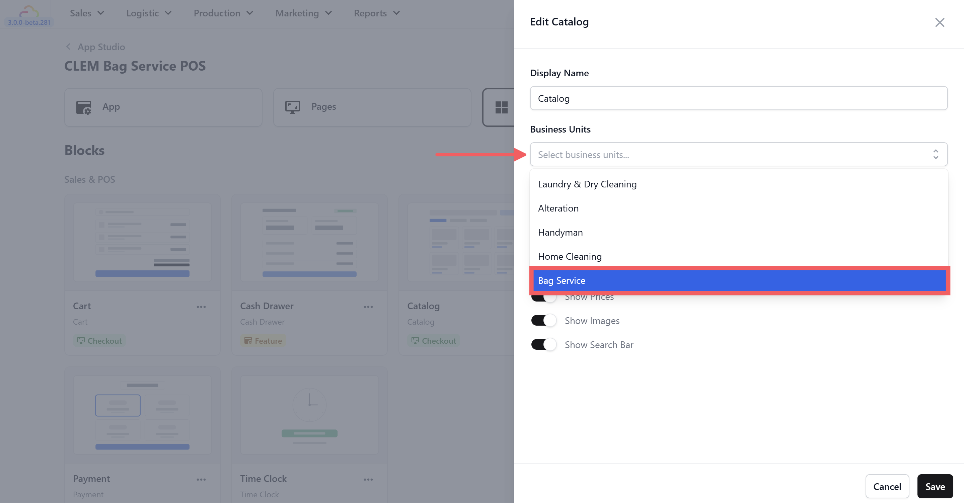Screen dimensions: 964x503
Task: Click the Pages monitor icon
Action: pyautogui.click(x=292, y=107)
